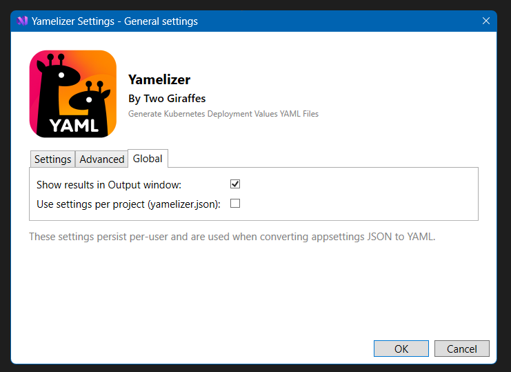Screen dimensions: 511x372
Task: Click the 'Use settings per project (yamelizer.json)' label
Action: (128, 204)
